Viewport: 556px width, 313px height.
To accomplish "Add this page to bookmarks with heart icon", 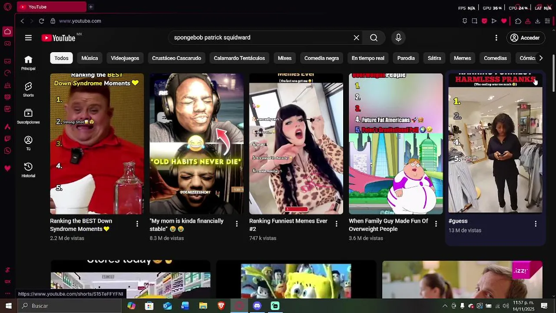I will (x=504, y=21).
